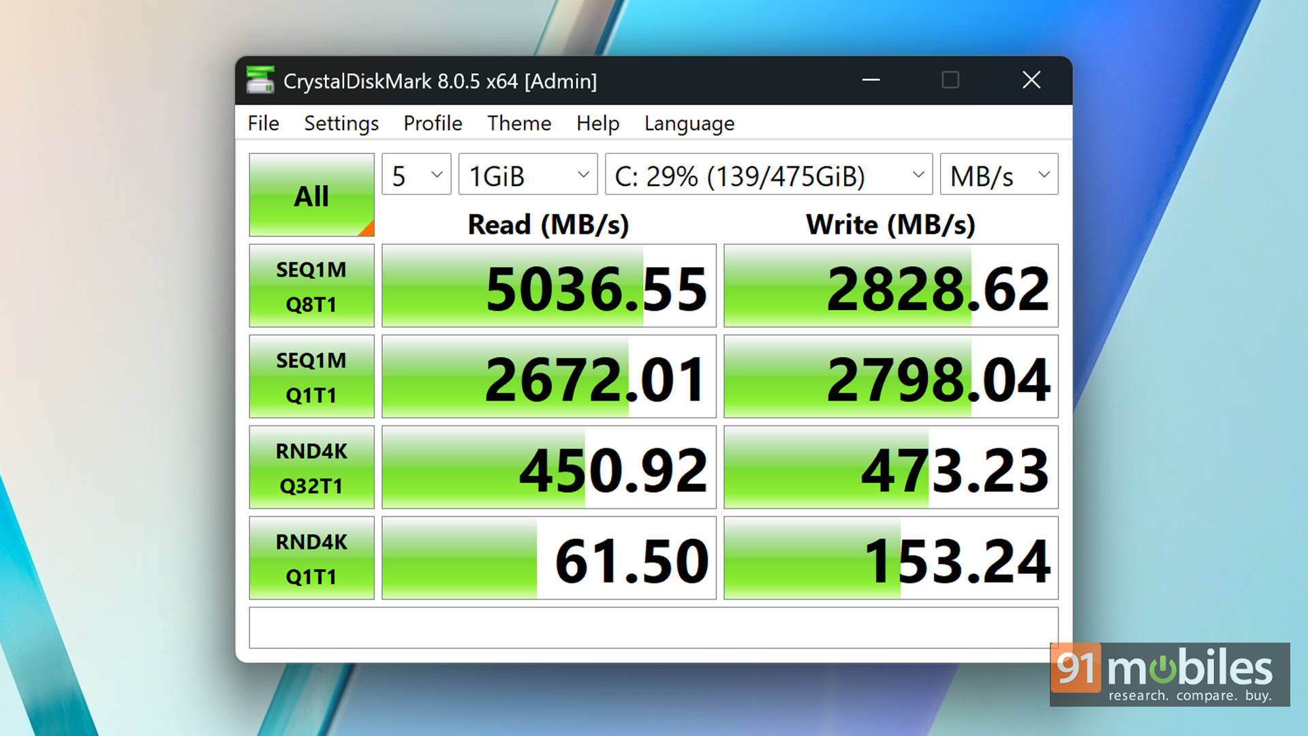Run the RND4K Q32T1 test

311,467
